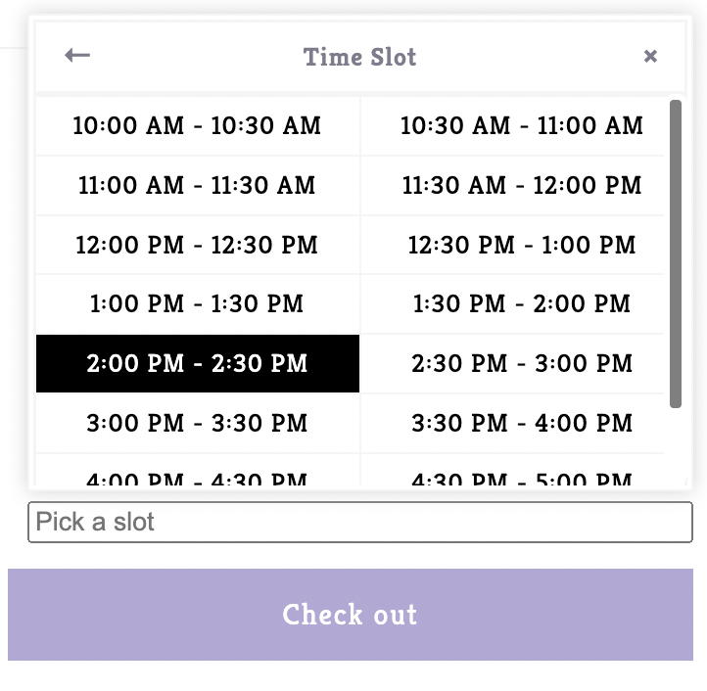Click the highlighted 2:00 PM - 2:30 PM slot
Screen dimensions: 707x691
coord(198,363)
